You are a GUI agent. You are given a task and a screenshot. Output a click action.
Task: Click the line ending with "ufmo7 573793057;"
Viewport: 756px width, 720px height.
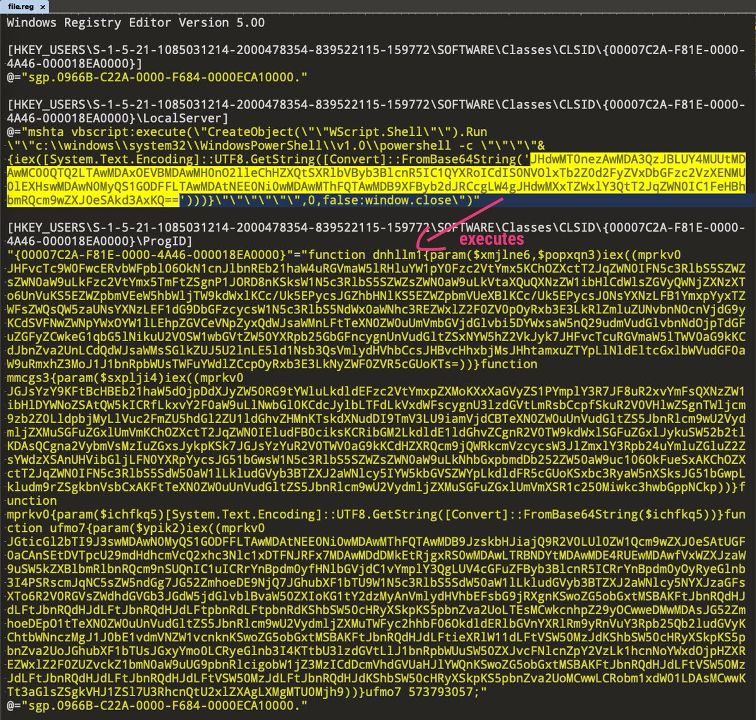(246, 693)
